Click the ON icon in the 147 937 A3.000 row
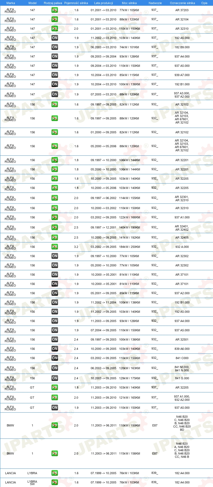 (54, 94)
